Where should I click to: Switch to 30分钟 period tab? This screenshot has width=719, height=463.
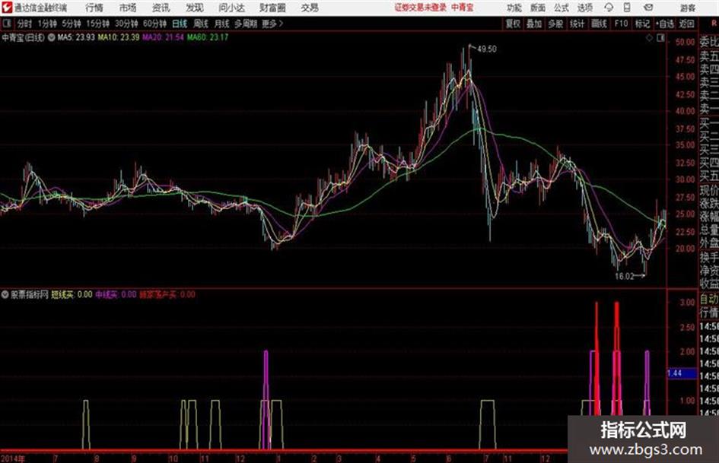[x=126, y=24]
